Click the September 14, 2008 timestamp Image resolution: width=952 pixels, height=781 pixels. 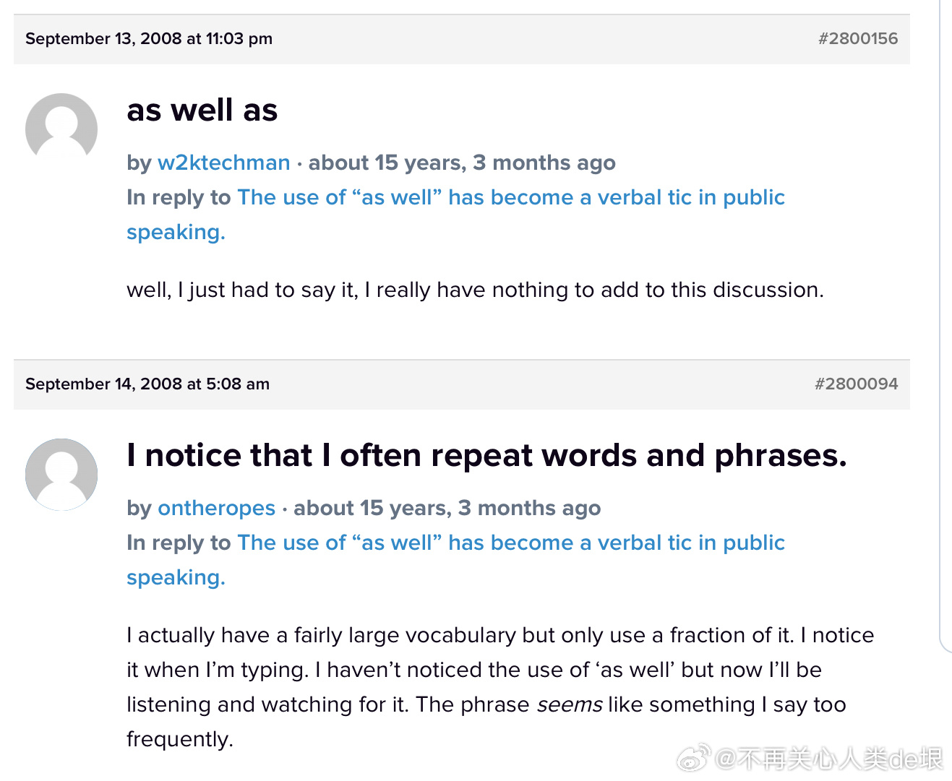coord(147,384)
